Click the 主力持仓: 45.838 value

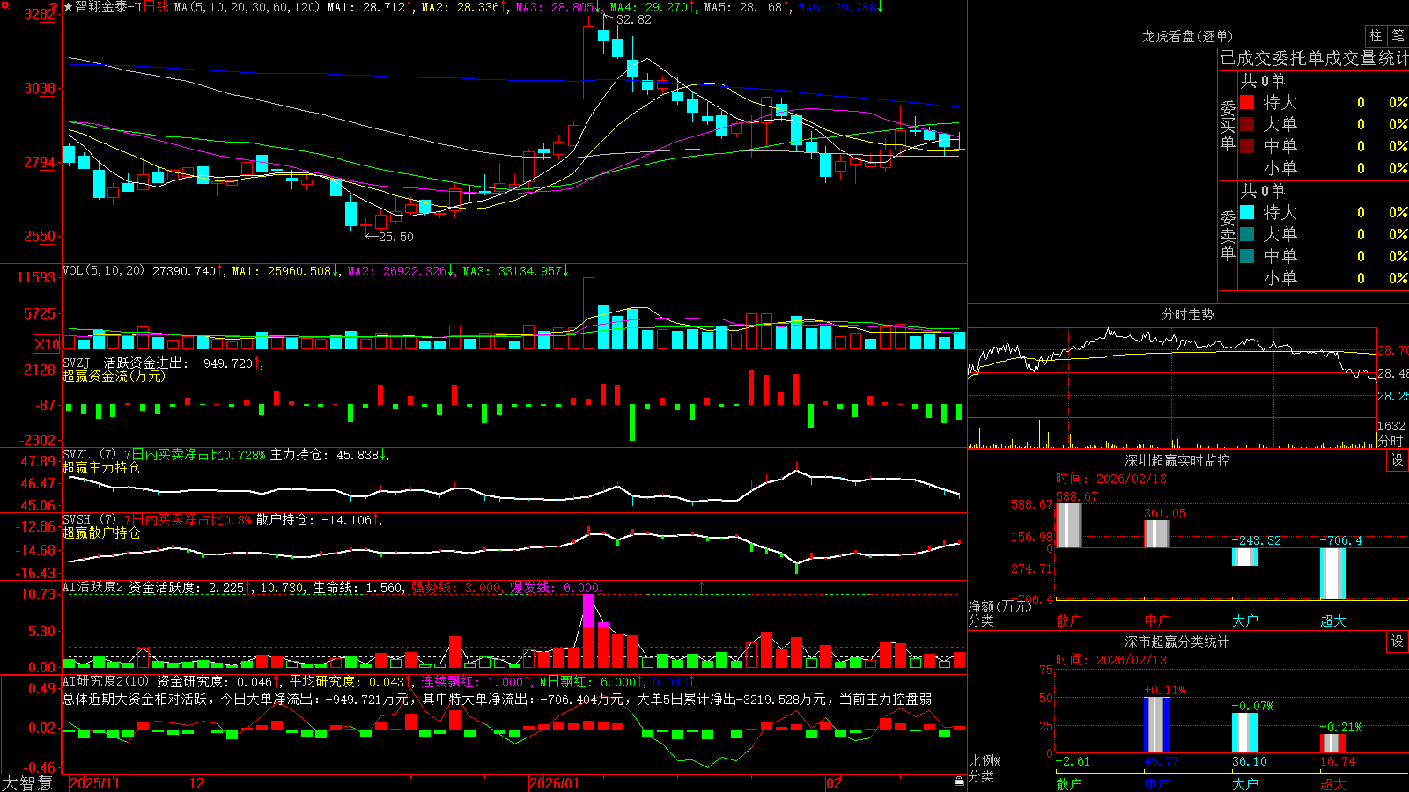point(324,455)
